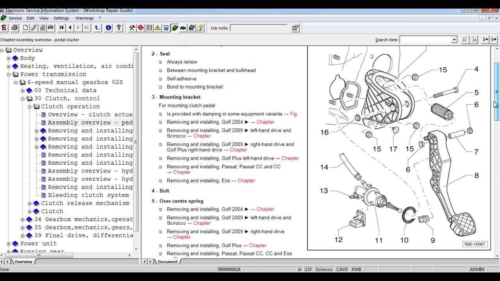Screen dimensions: 500x281
Task: Click the icon button next to Job note field
Action: coord(295,28)
